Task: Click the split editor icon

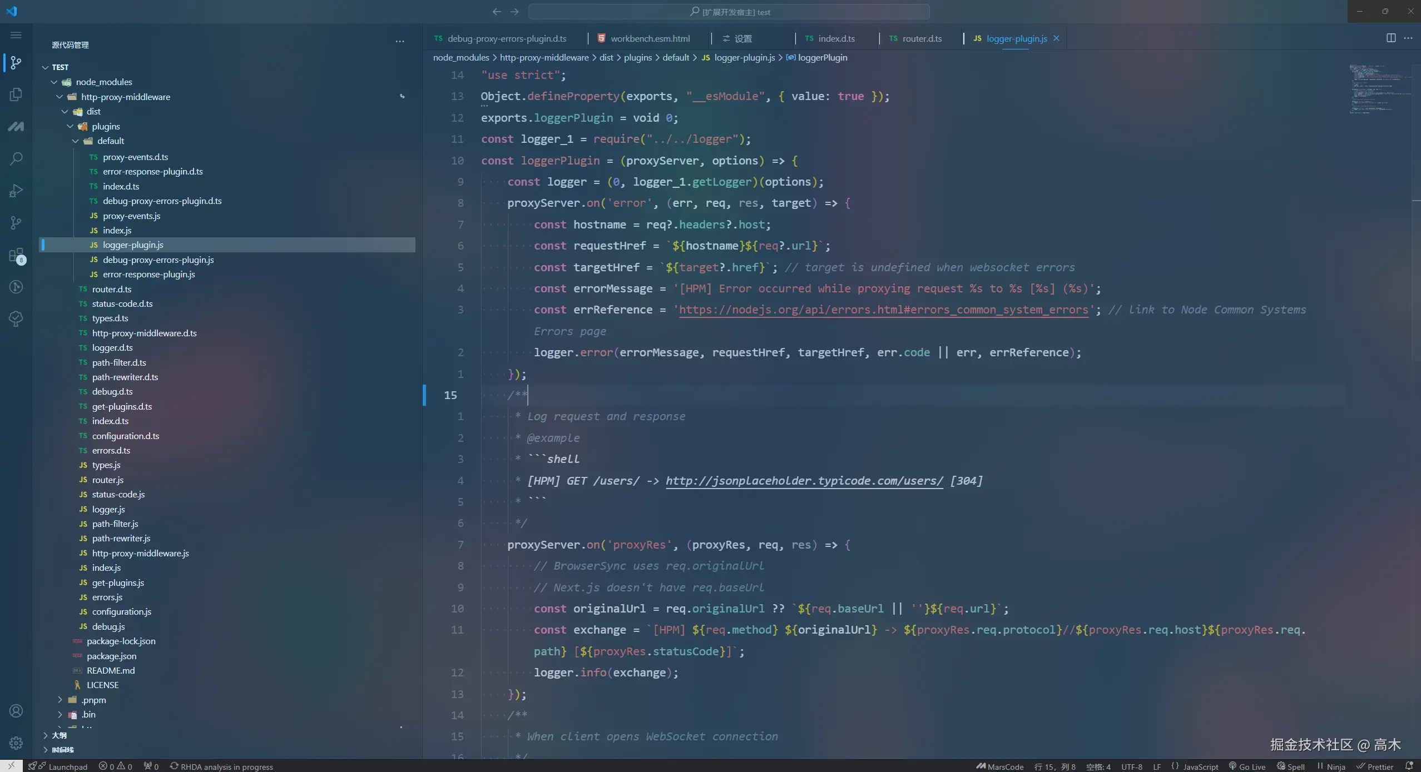Action: point(1390,38)
